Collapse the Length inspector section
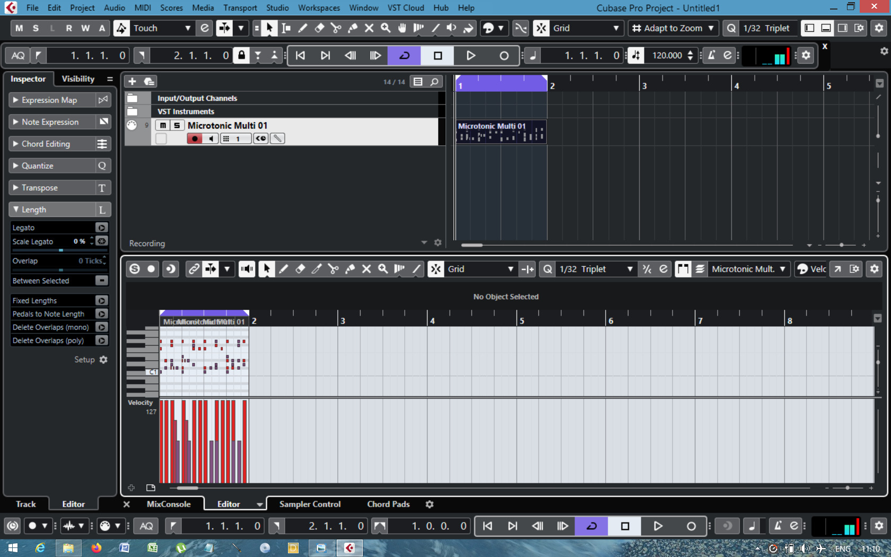This screenshot has width=891, height=557. 52,210
